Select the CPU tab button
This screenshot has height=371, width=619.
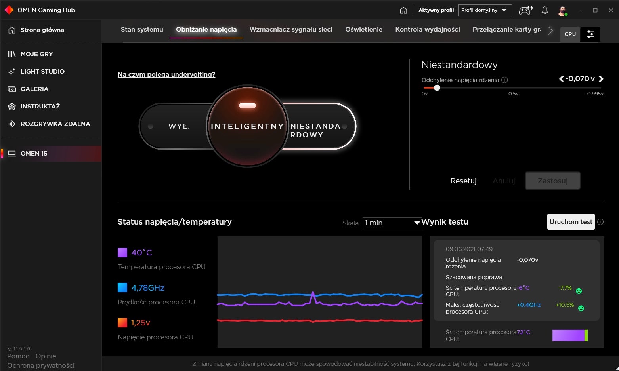[x=570, y=34]
